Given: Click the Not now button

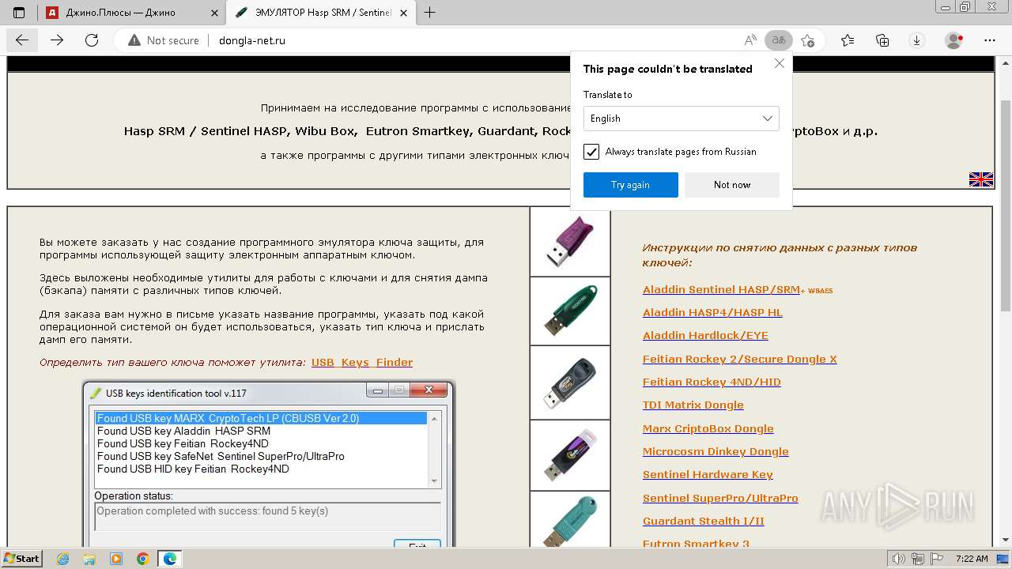Looking at the screenshot, I should click(732, 185).
